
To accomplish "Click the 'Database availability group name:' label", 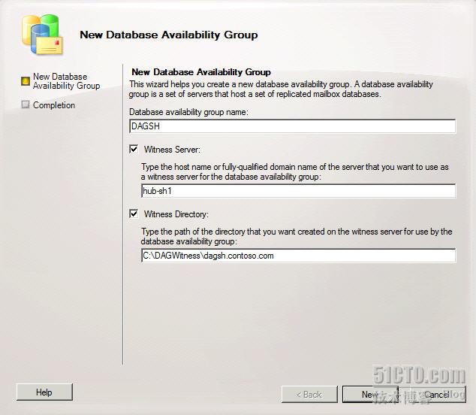I will (188, 112).
